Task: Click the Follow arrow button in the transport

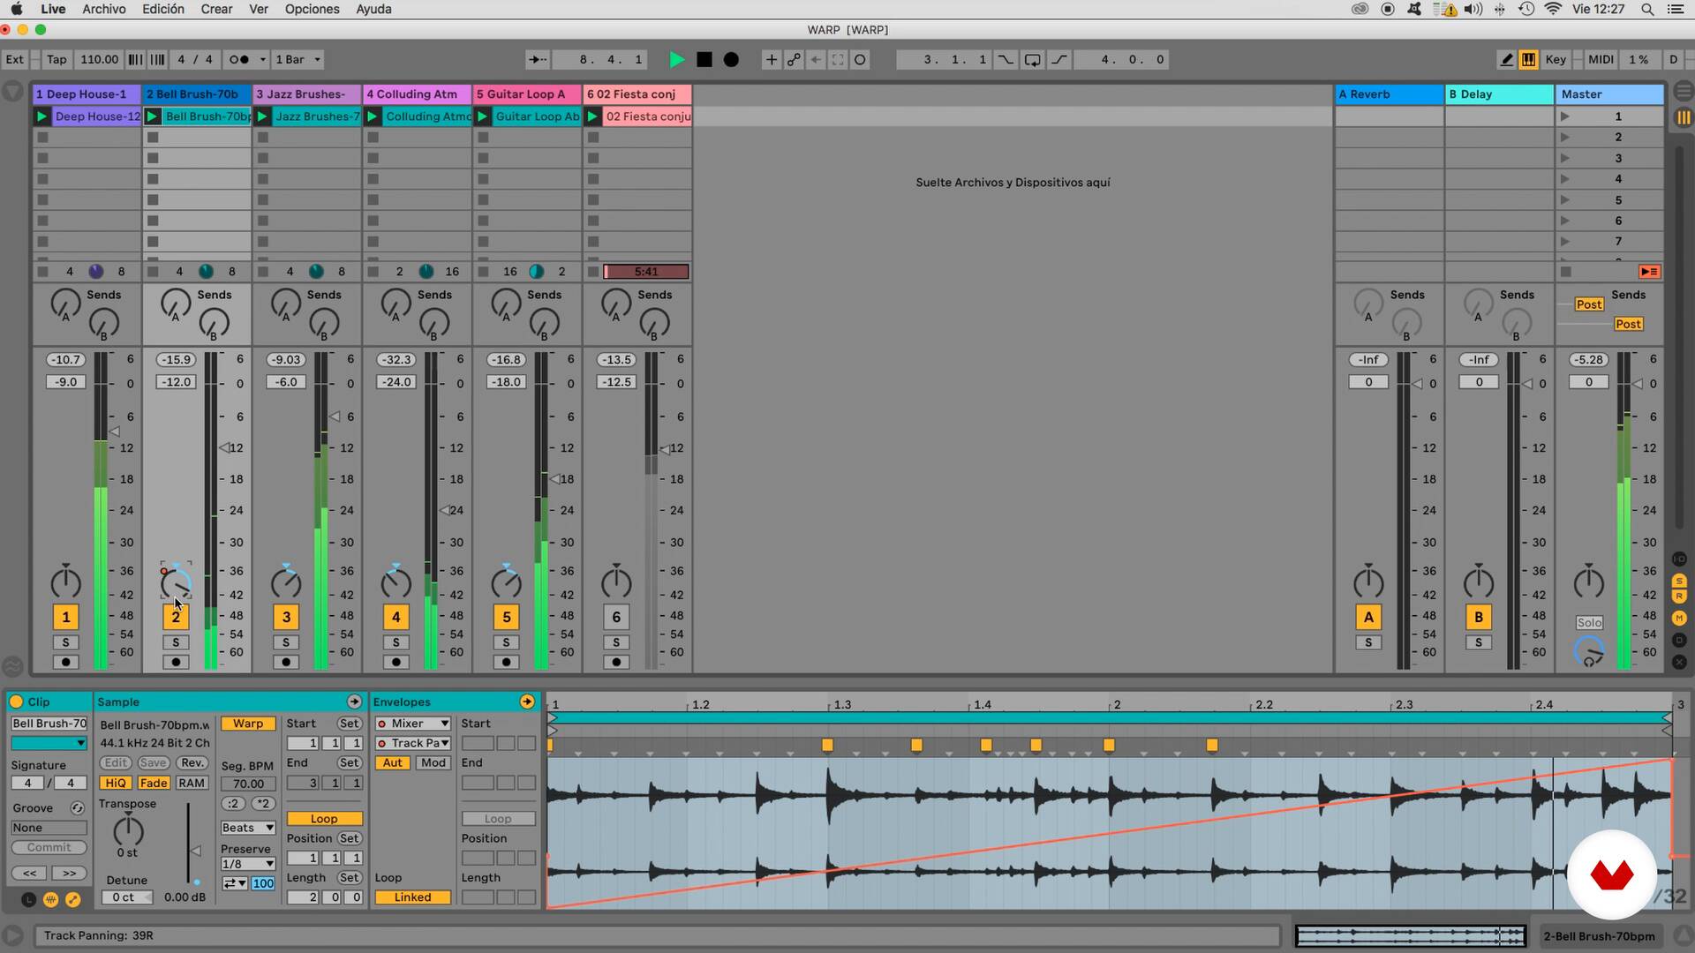Action: click(537, 59)
